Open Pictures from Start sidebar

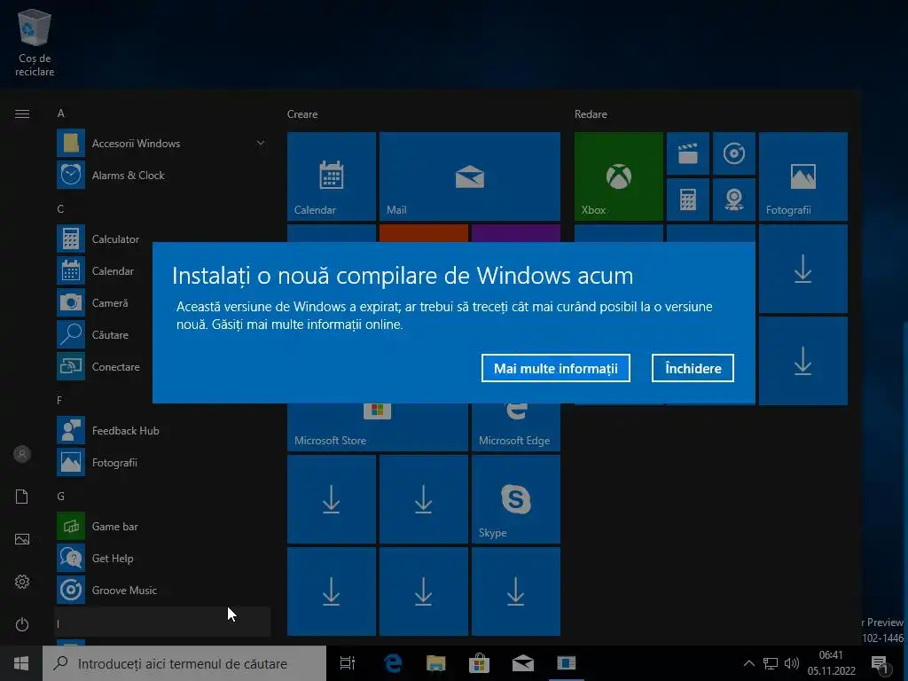22,539
